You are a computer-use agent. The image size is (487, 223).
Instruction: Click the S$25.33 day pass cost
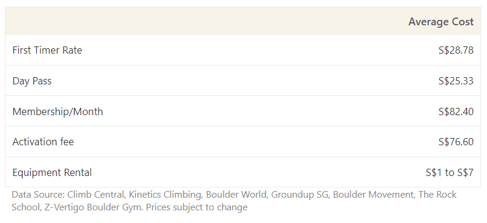(456, 81)
